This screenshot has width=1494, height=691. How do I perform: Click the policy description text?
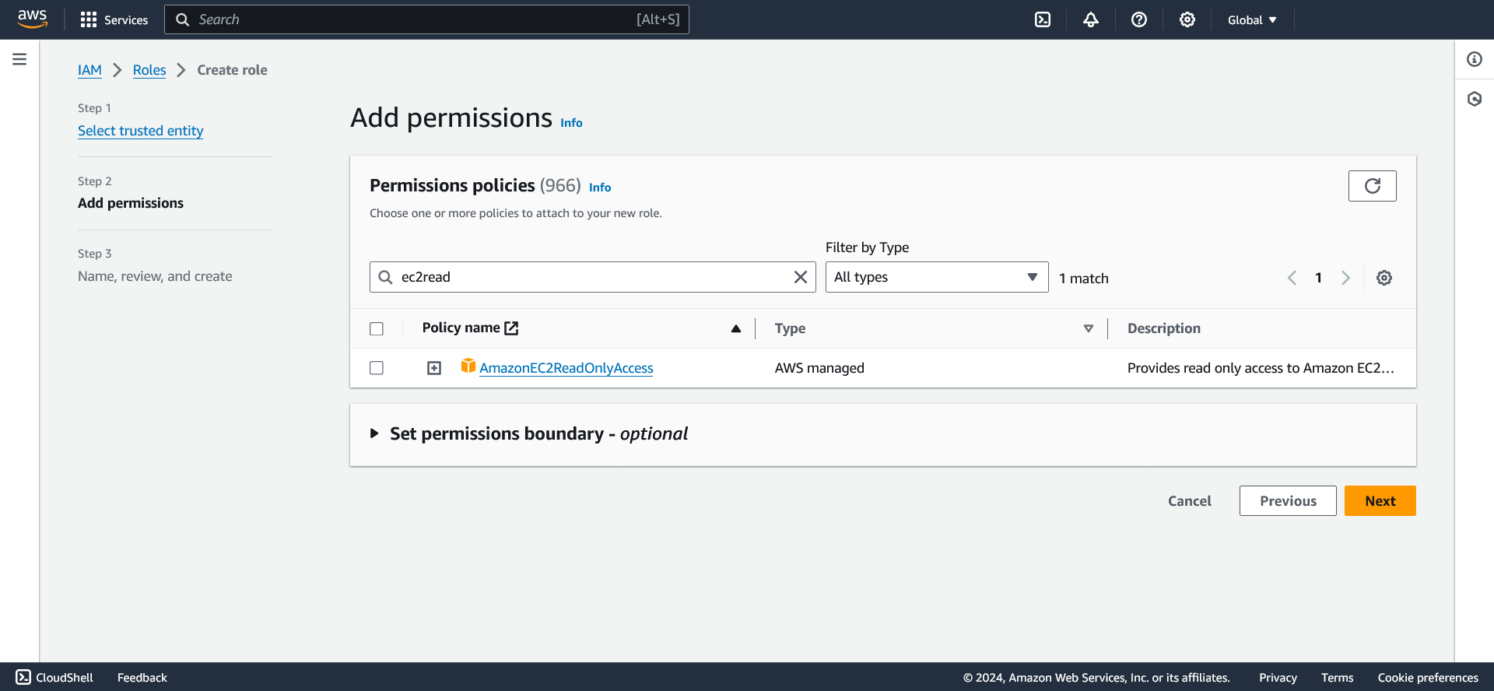click(1261, 368)
